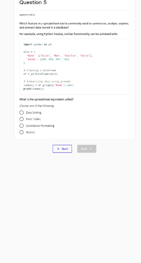Click the groupby summary code line
The height and width of the screenshot is (263, 141).
[x=49, y=85]
